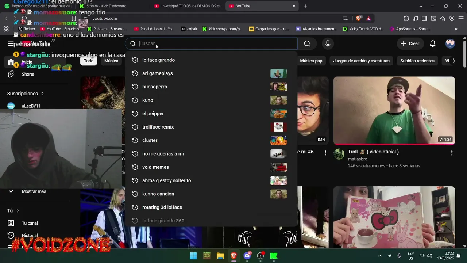Click the Crear button
467x263 pixels.
click(x=410, y=44)
